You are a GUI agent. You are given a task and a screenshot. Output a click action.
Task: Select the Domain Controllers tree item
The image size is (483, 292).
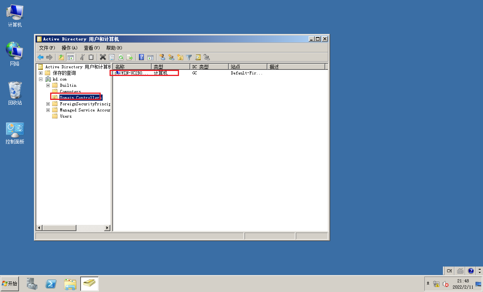click(x=81, y=98)
